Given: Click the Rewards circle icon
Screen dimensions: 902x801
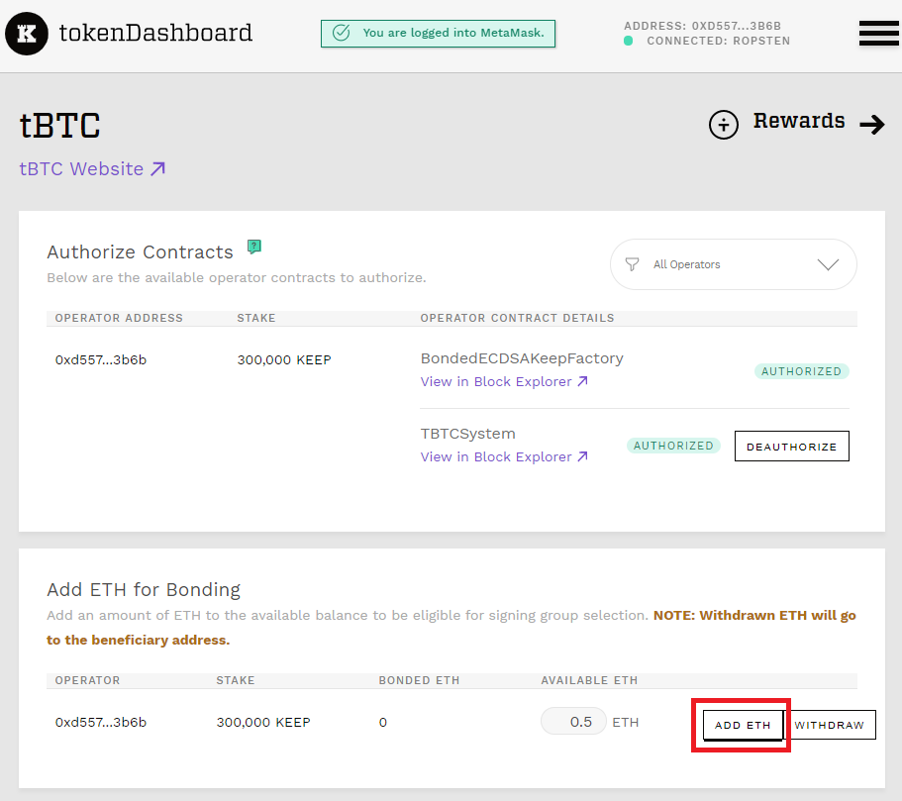Looking at the screenshot, I should (x=724, y=125).
